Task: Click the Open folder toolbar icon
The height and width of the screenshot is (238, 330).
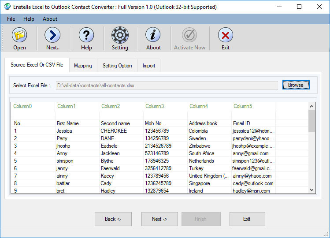Action: coord(19,35)
